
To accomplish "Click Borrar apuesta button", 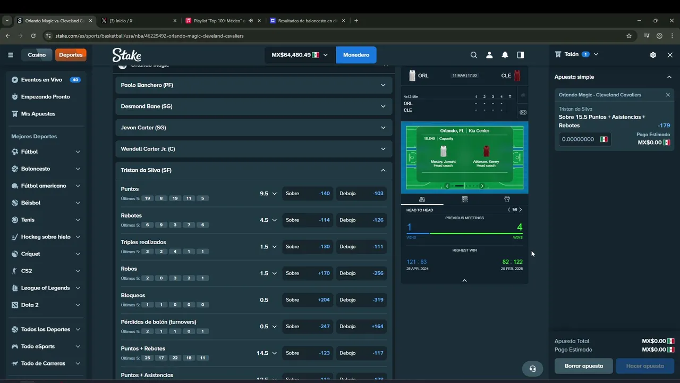I will pyautogui.click(x=584, y=366).
